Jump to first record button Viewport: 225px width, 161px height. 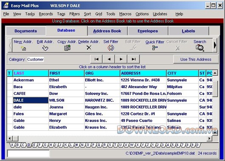[x=96, y=59]
